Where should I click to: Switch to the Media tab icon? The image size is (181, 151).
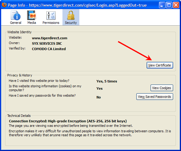coord(32,15)
